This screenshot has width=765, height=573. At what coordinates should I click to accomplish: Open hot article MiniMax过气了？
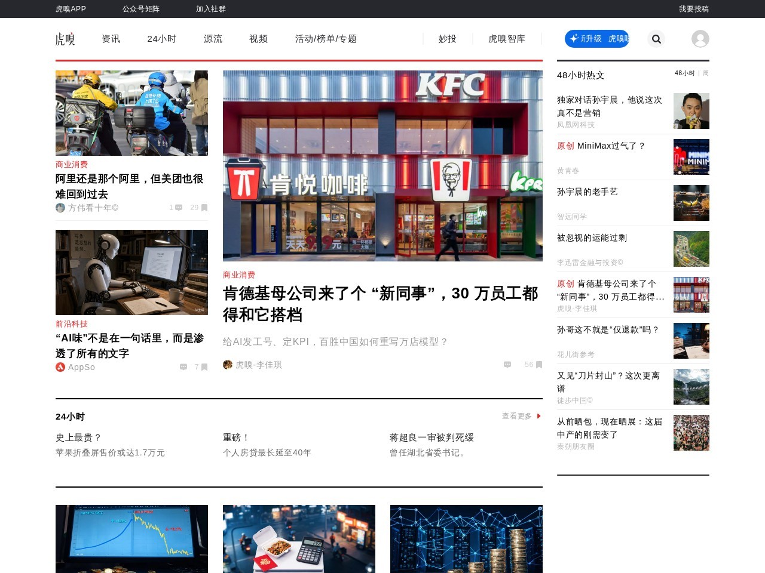(x=601, y=146)
